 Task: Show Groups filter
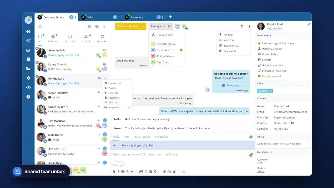86,39
